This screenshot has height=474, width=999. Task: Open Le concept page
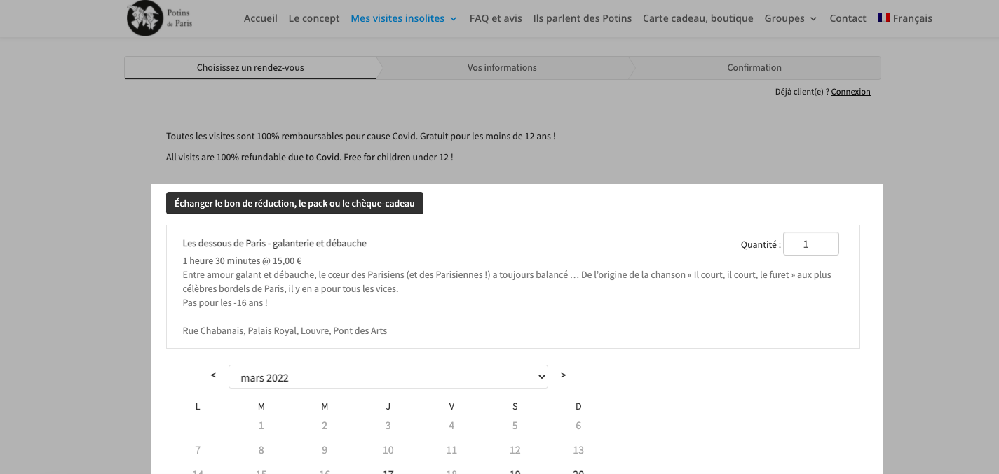pos(314,18)
